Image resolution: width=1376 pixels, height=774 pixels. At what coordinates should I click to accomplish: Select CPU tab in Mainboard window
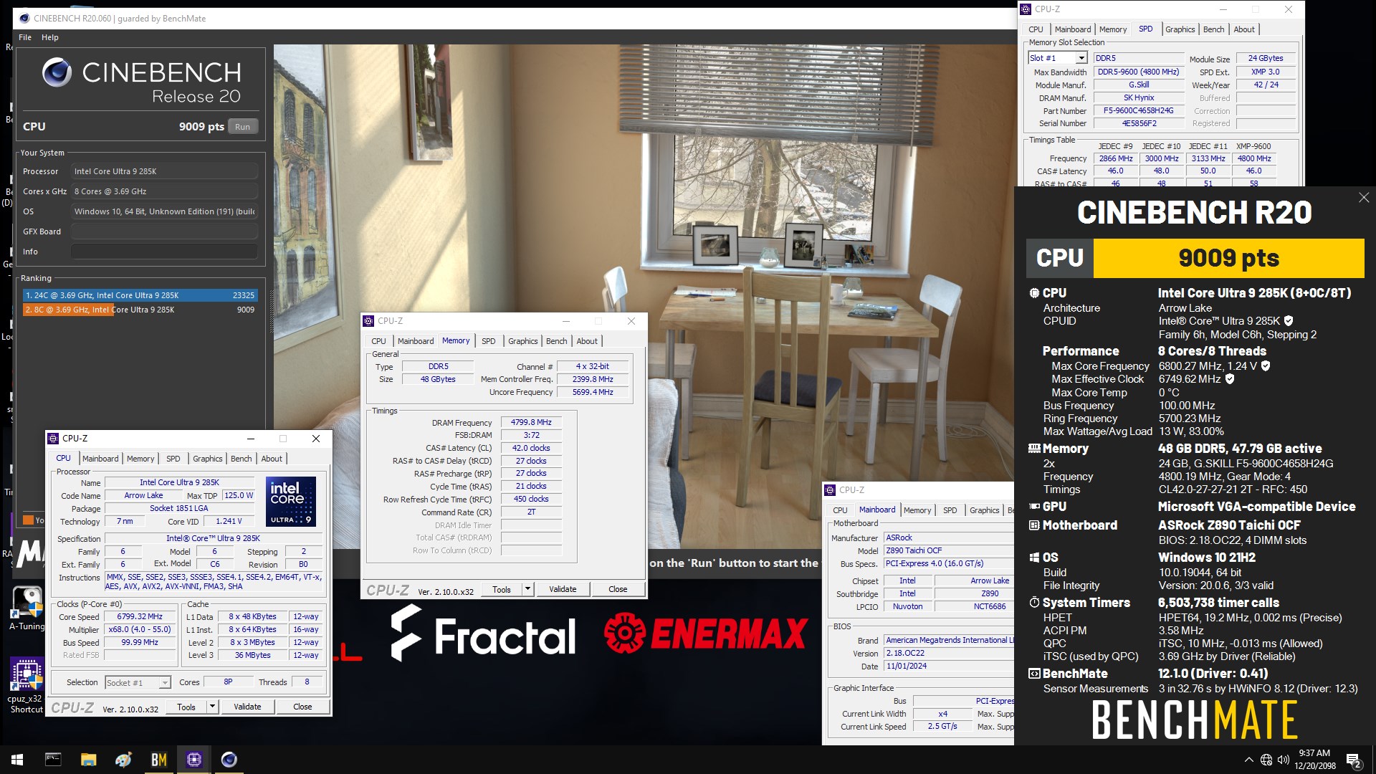(x=840, y=510)
